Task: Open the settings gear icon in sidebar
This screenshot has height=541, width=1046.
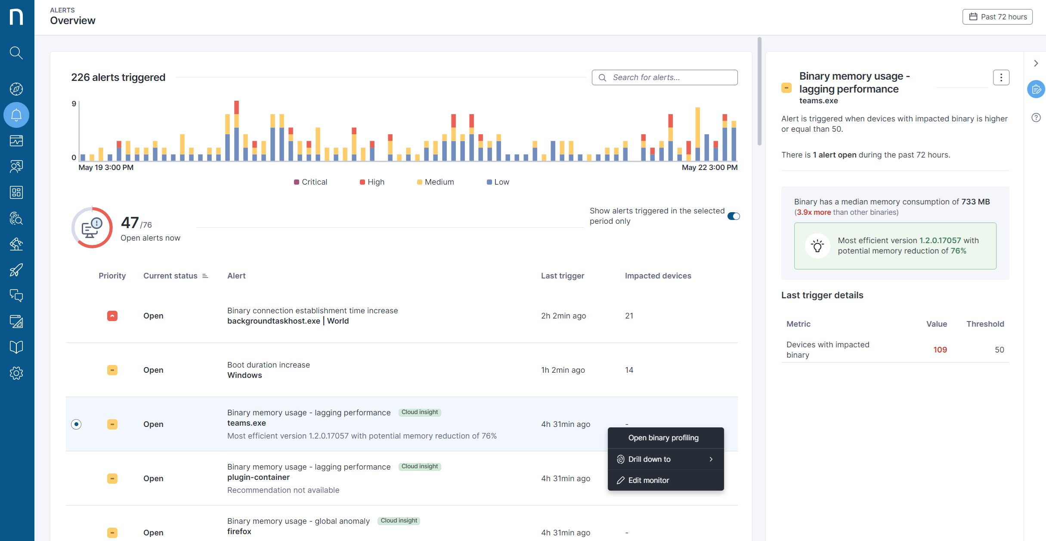Action: pyautogui.click(x=16, y=373)
